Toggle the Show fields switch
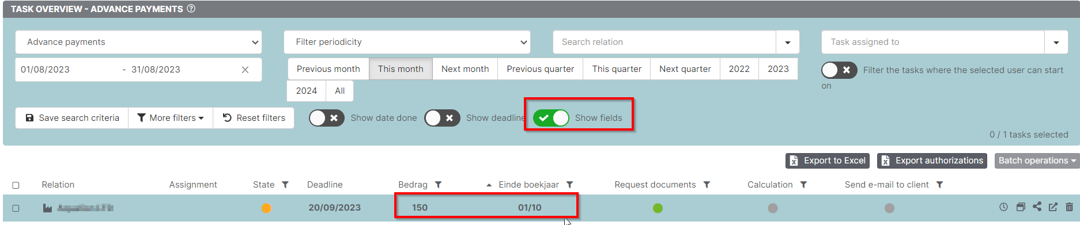The height and width of the screenshot is (225, 1080). (x=551, y=118)
